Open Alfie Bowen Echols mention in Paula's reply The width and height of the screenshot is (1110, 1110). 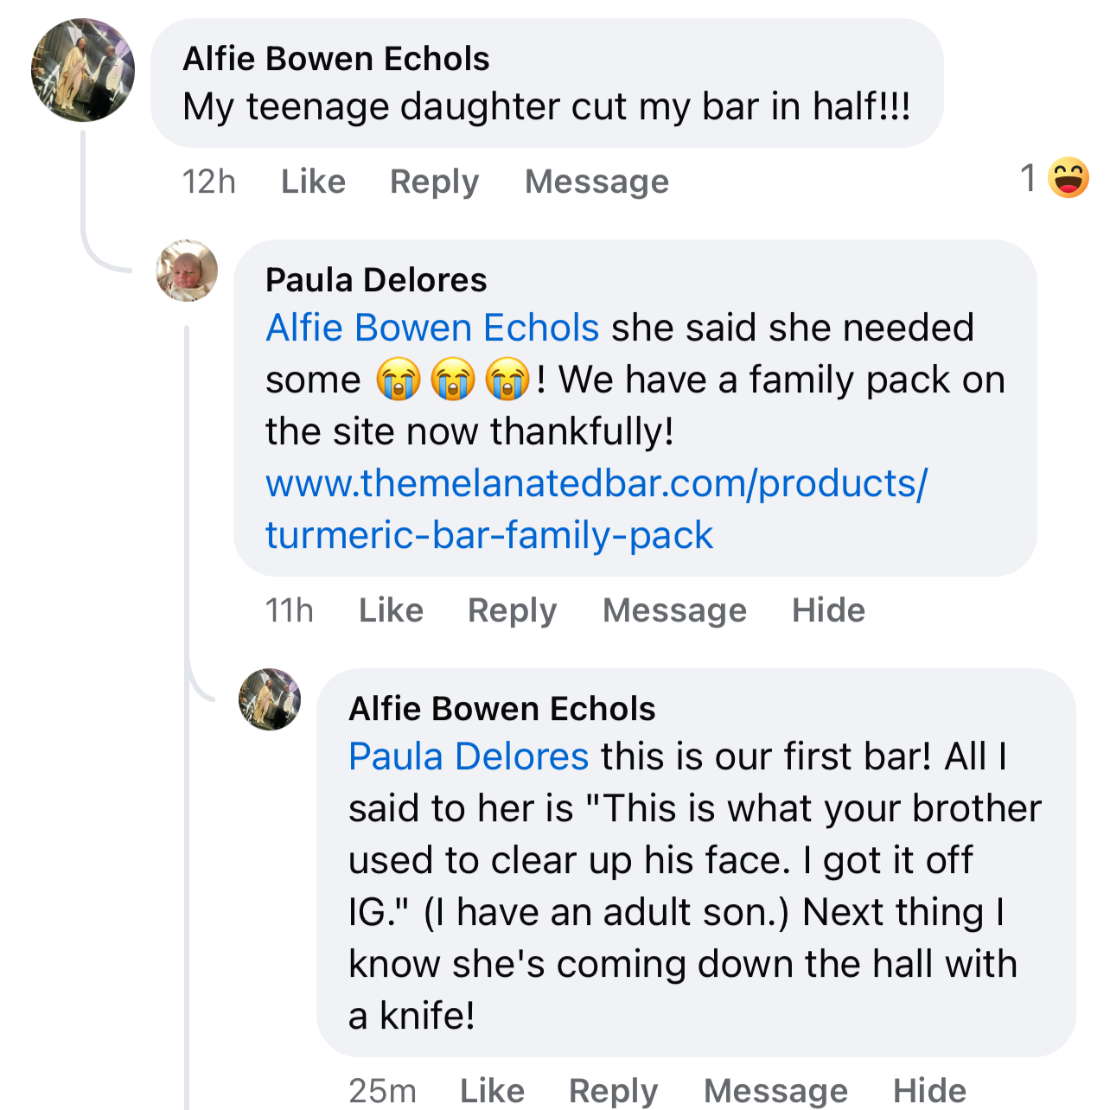coord(432,329)
